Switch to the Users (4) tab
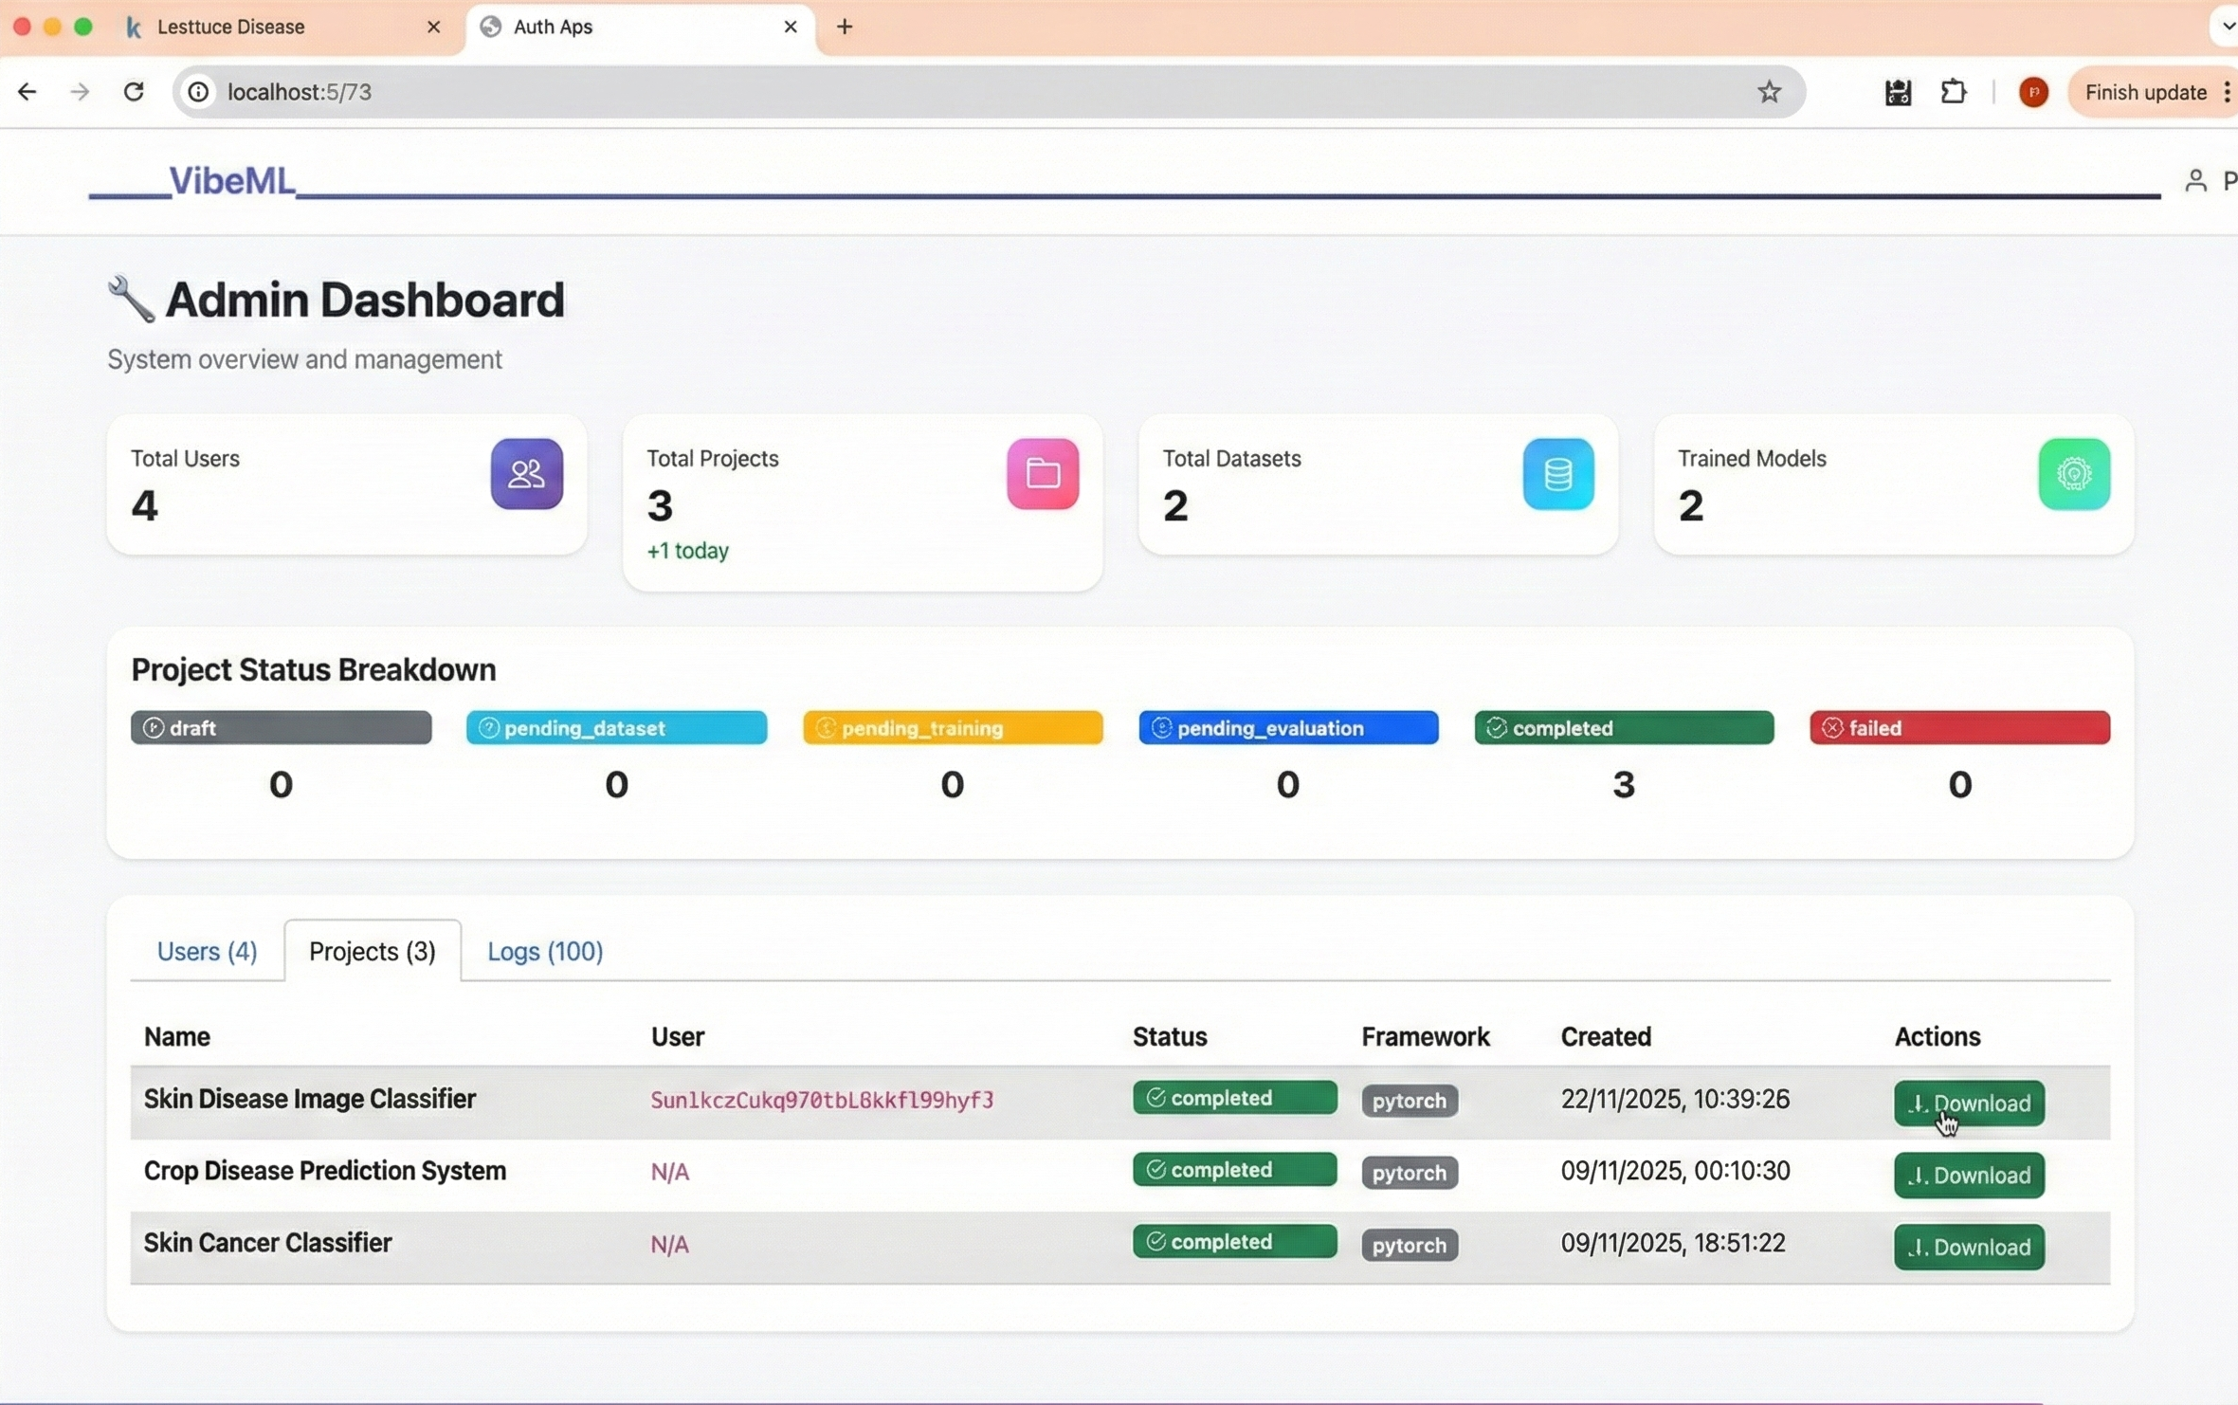2238x1405 pixels. [207, 951]
